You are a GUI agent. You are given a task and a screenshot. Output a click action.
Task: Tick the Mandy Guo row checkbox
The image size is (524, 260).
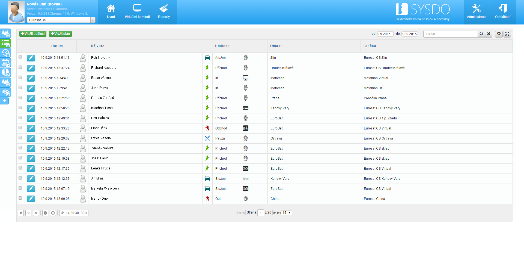(x=20, y=198)
